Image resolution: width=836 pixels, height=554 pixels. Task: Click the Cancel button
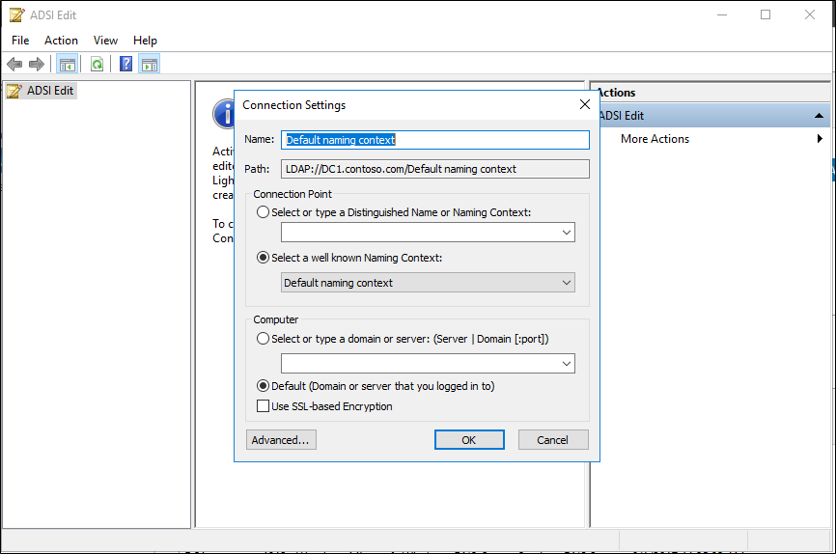pos(553,440)
